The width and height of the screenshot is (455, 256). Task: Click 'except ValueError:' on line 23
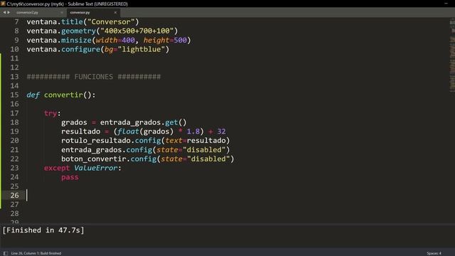click(x=82, y=168)
